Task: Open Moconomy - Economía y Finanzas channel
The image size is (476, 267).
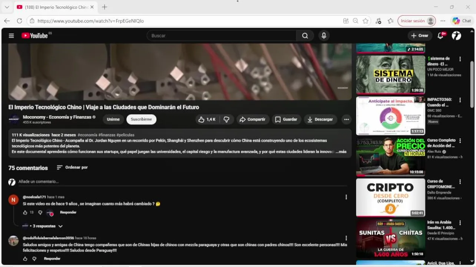Action: click(57, 117)
